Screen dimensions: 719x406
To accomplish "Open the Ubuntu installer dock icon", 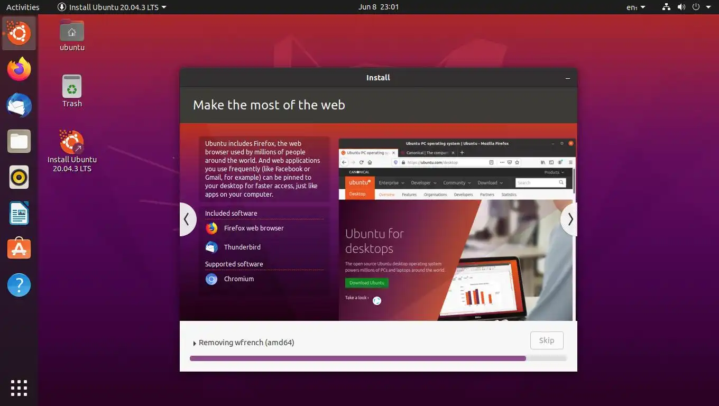I will point(19,33).
